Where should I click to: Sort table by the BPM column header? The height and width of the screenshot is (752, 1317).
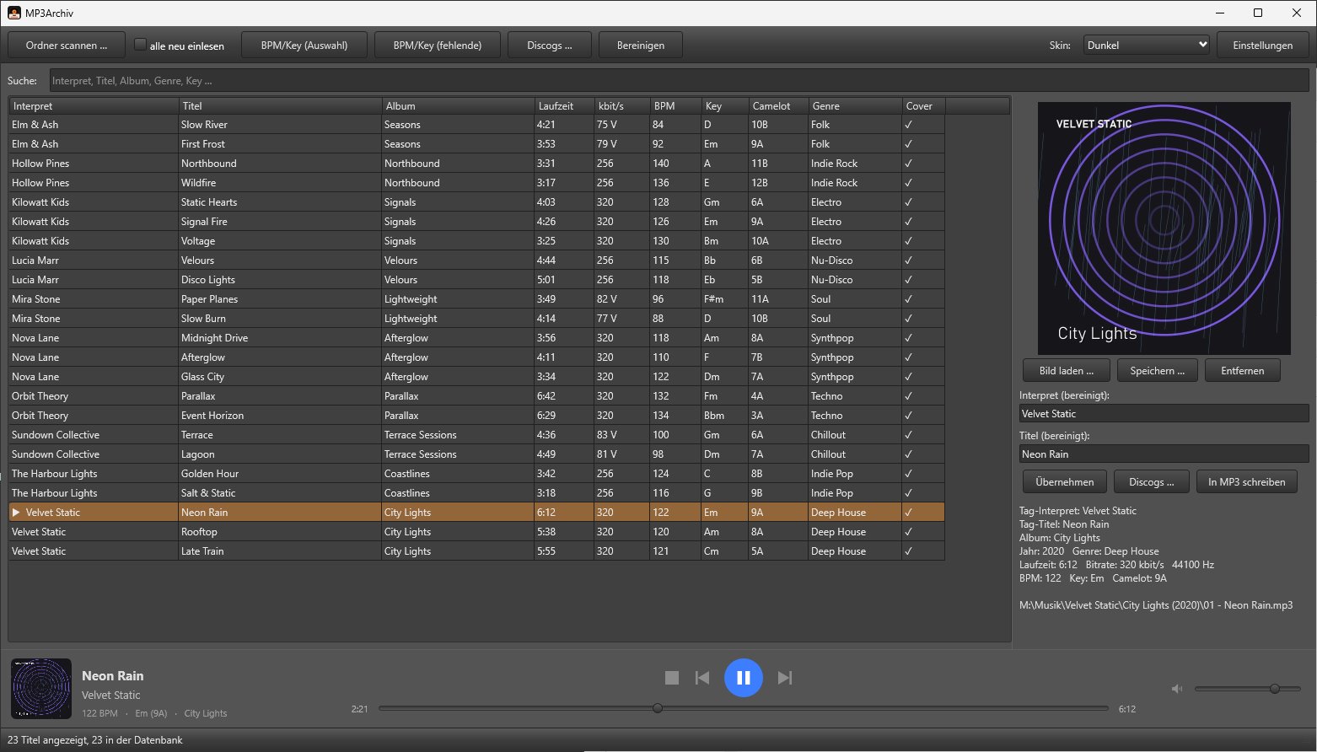(x=675, y=106)
